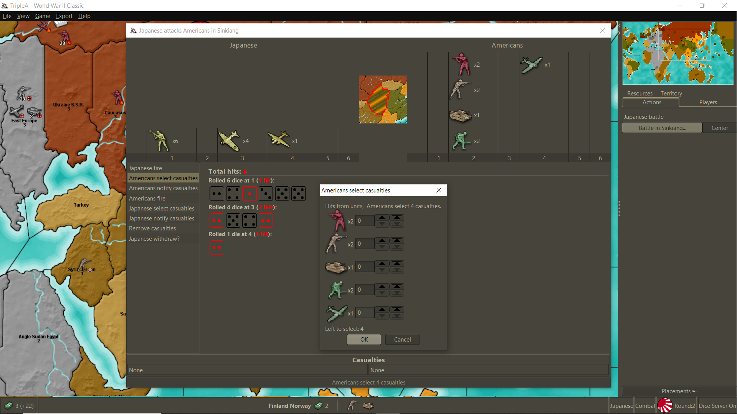
Task: Open the View menu
Action: pos(23,16)
